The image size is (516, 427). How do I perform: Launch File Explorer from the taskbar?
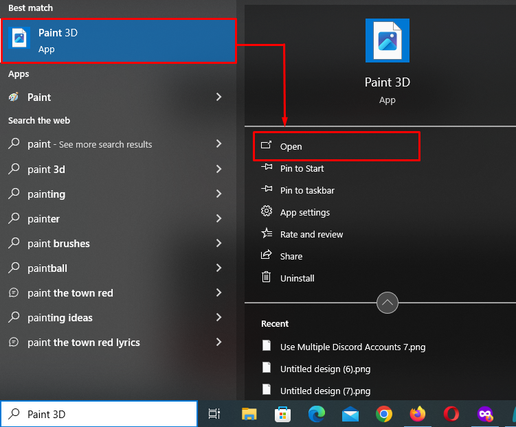pyautogui.click(x=249, y=413)
